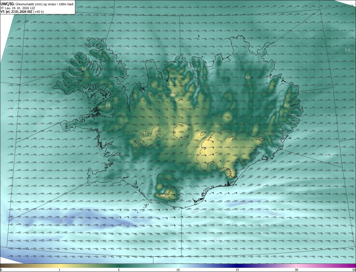Click the 5.9 value label

pos(347,50)
